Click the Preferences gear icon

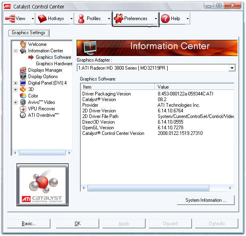119,19
